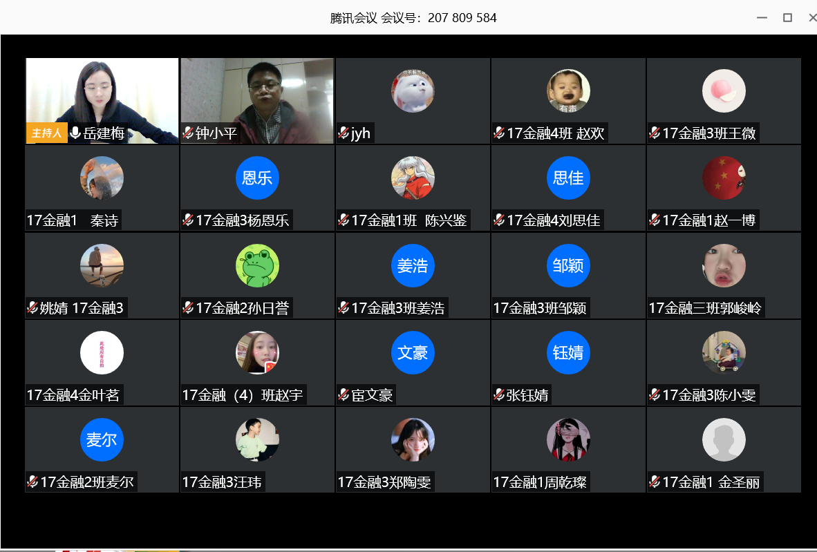This screenshot has width=817, height=552.
Task: Select the blue 思佳 avatar circle
Action: point(568,178)
